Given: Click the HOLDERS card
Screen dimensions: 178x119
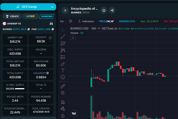Looking at the screenshot, I should [x=41, y=51].
